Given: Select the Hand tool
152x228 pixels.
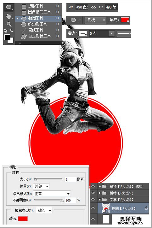Looking at the screenshot, I should click(9, 16).
